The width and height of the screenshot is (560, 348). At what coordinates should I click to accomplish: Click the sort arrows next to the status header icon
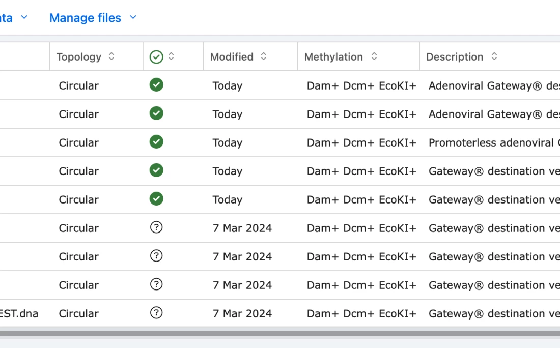(x=171, y=56)
